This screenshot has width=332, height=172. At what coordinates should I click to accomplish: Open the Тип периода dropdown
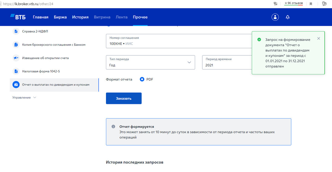click(151, 62)
